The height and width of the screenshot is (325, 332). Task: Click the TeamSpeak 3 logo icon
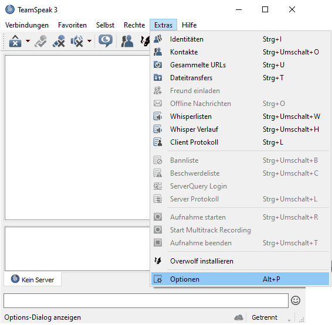coord(10,10)
